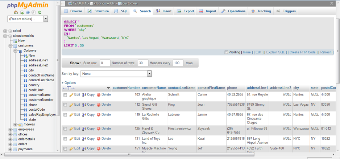Enable the Profiling checkbox
This screenshot has width=340, height=159.
click(226, 52)
